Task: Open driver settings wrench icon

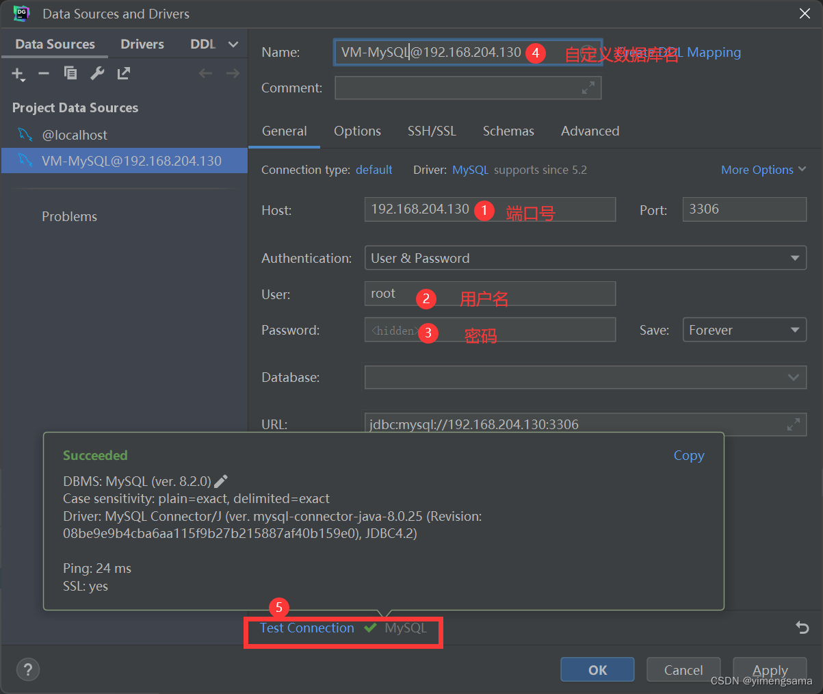Action: [x=97, y=73]
